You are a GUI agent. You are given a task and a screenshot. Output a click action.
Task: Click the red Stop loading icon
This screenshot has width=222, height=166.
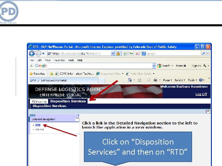pyautogui.click(x=137, y=53)
